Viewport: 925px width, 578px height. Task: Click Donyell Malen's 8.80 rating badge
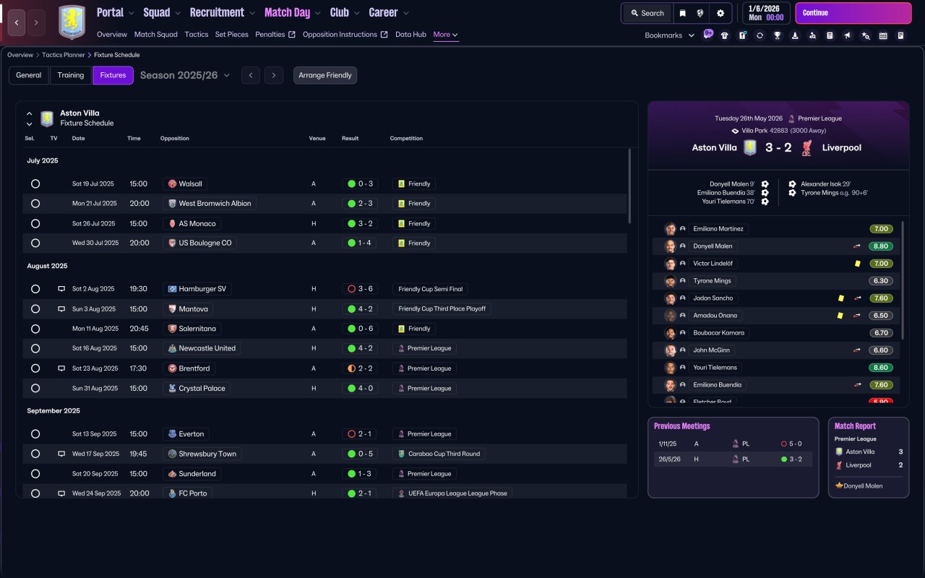pyautogui.click(x=881, y=246)
